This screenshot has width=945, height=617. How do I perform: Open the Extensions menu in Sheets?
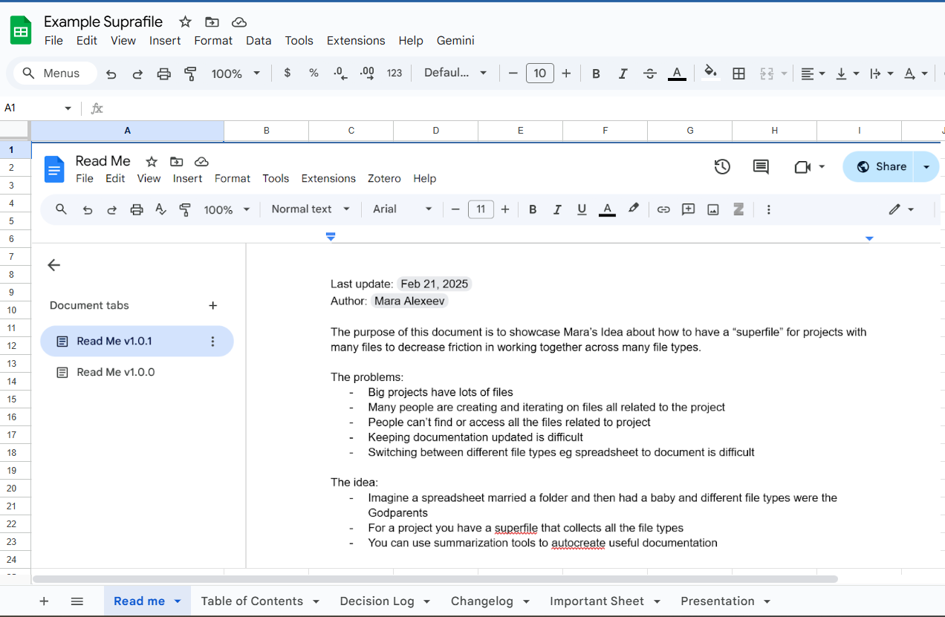click(x=356, y=41)
